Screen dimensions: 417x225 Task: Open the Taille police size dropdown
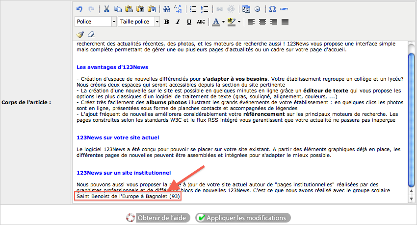coord(157,22)
